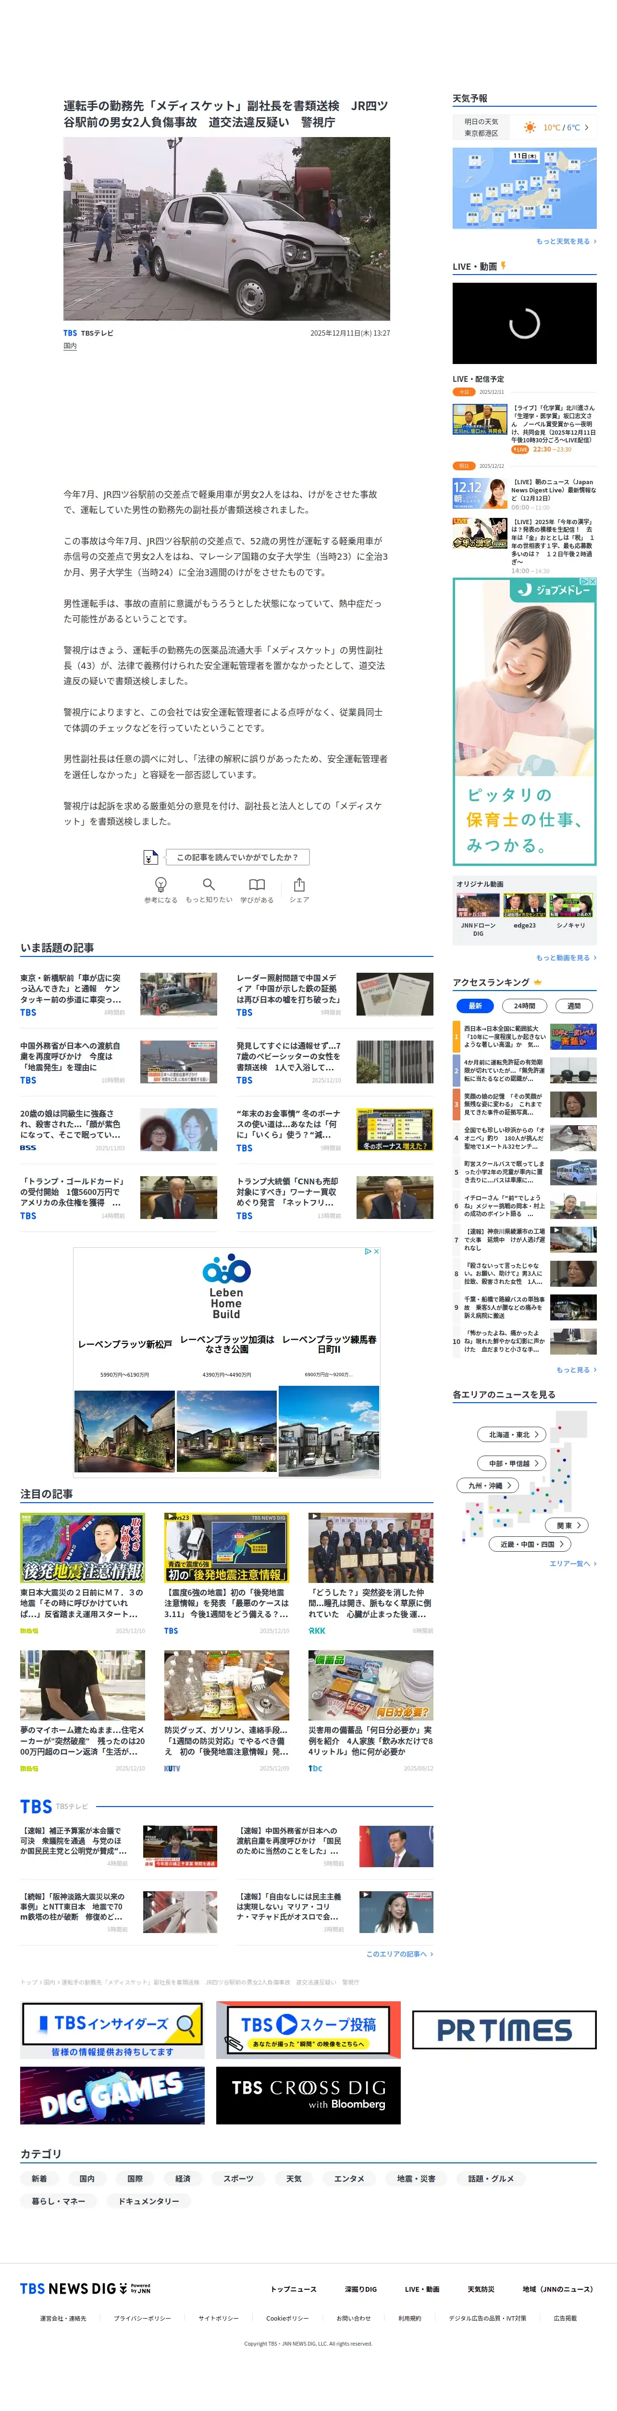This screenshot has width=617, height=2411.
Task: Open the 防災グッズ、ガソリン article thumbnail
Action: coord(226,1686)
